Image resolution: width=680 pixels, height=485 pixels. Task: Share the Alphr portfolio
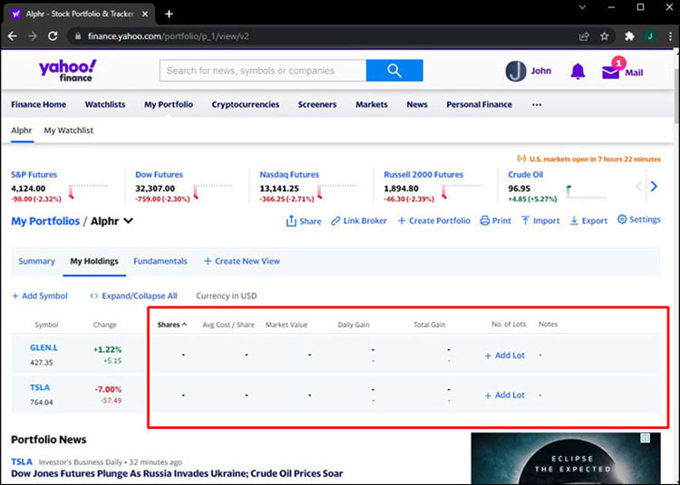(304, 221)
